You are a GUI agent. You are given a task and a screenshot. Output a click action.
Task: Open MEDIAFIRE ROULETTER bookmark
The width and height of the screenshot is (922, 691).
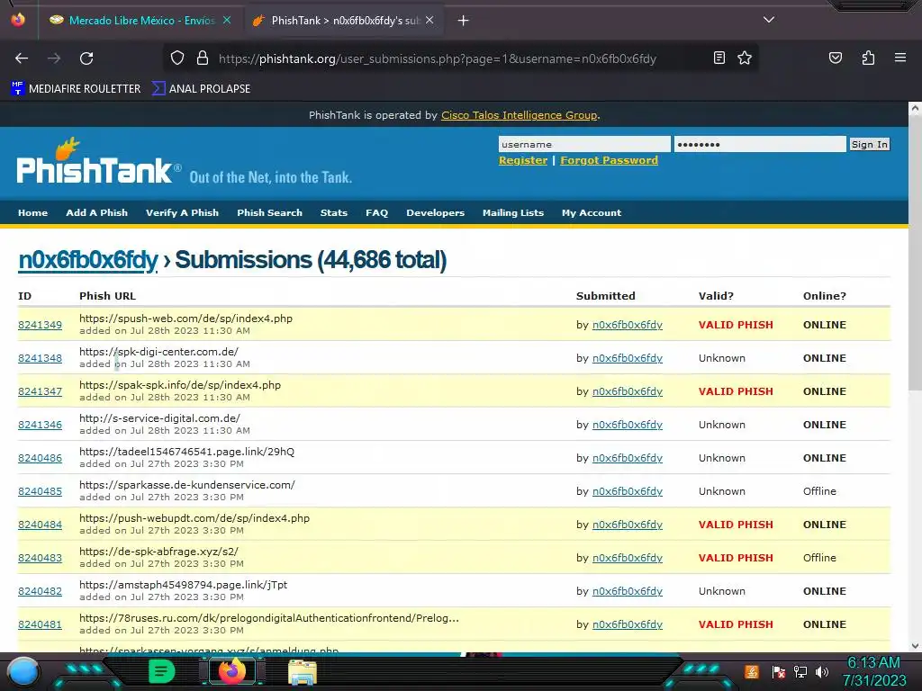(x=76, y=89)
